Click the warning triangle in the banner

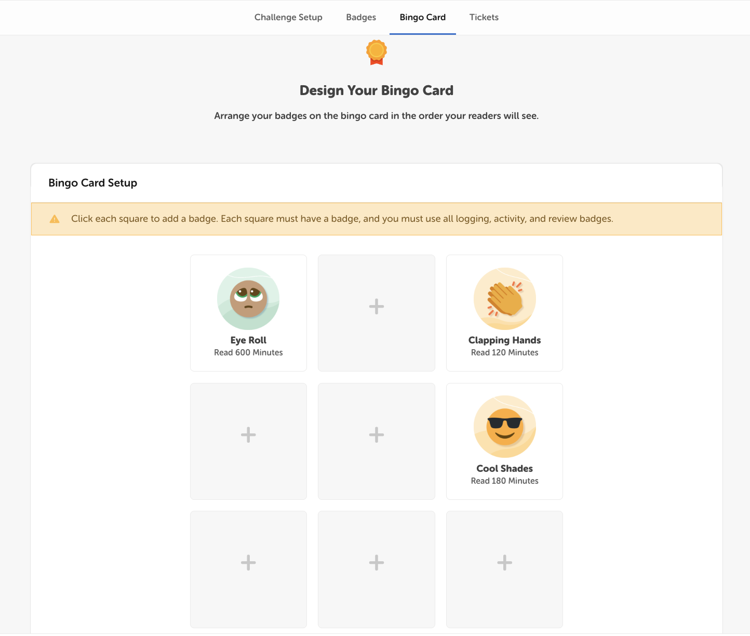[x=54, y=219]
